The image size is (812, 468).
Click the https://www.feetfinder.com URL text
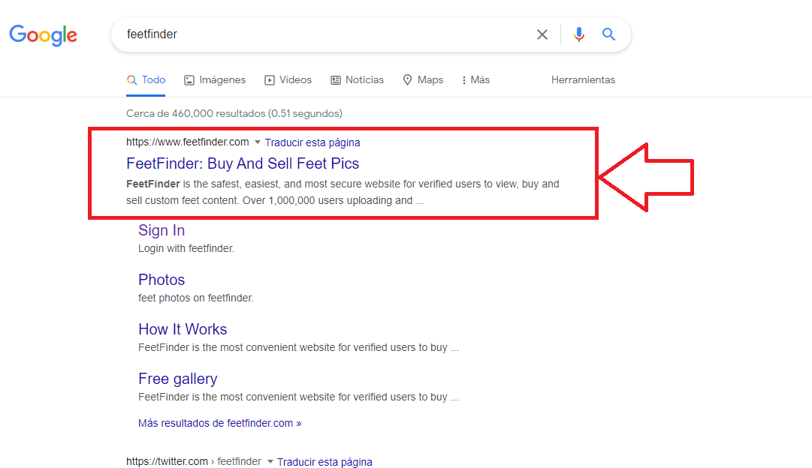pos(188,142)
